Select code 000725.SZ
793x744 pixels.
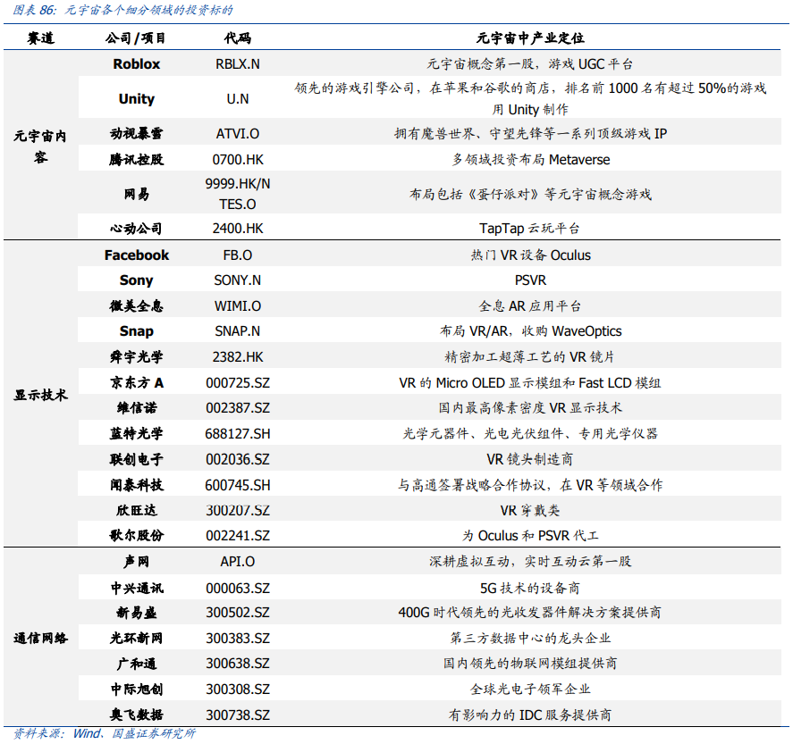click(x=238, y=383)
